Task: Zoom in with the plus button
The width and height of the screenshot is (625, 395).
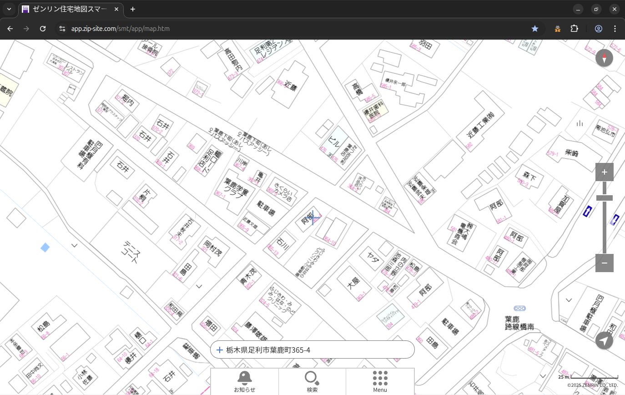Action: (x=604, y=172)
